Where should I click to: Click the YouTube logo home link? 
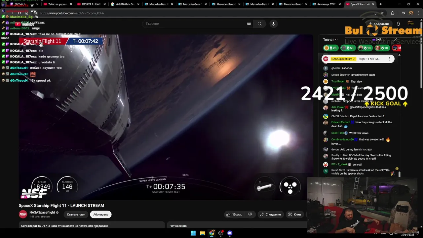coord(25,24)
